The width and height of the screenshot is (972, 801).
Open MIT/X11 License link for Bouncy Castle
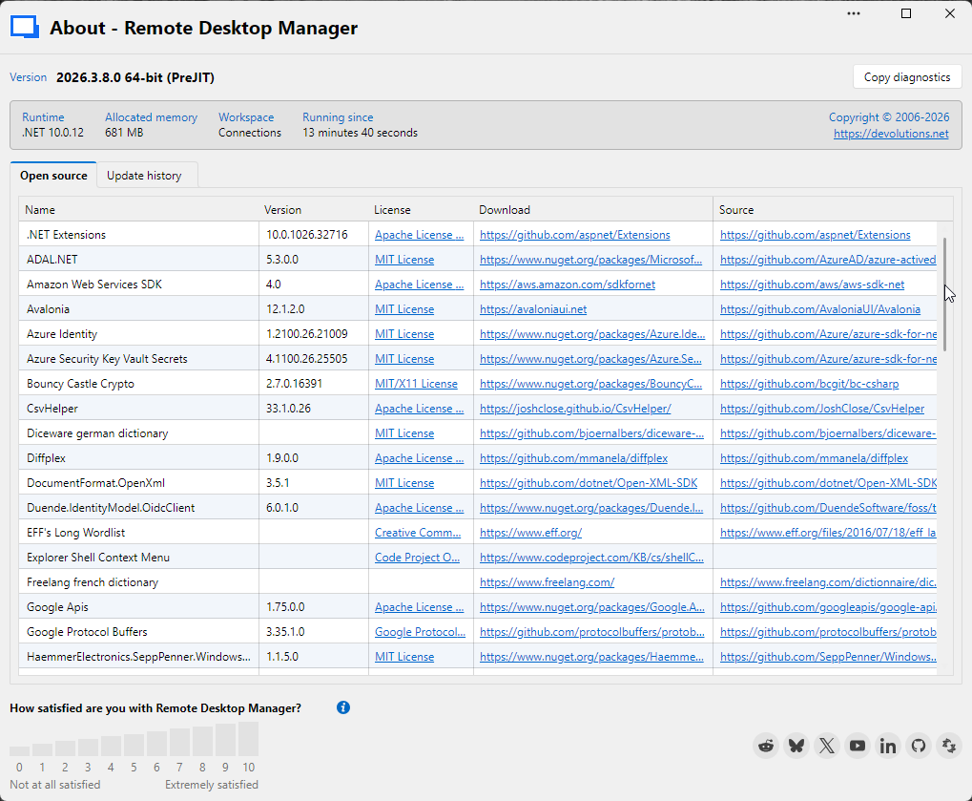[416, 384]
